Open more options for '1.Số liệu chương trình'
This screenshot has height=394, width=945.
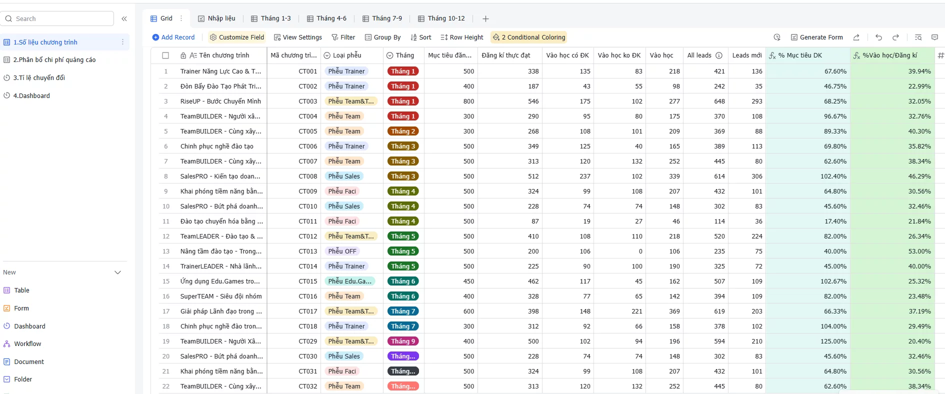122,42
